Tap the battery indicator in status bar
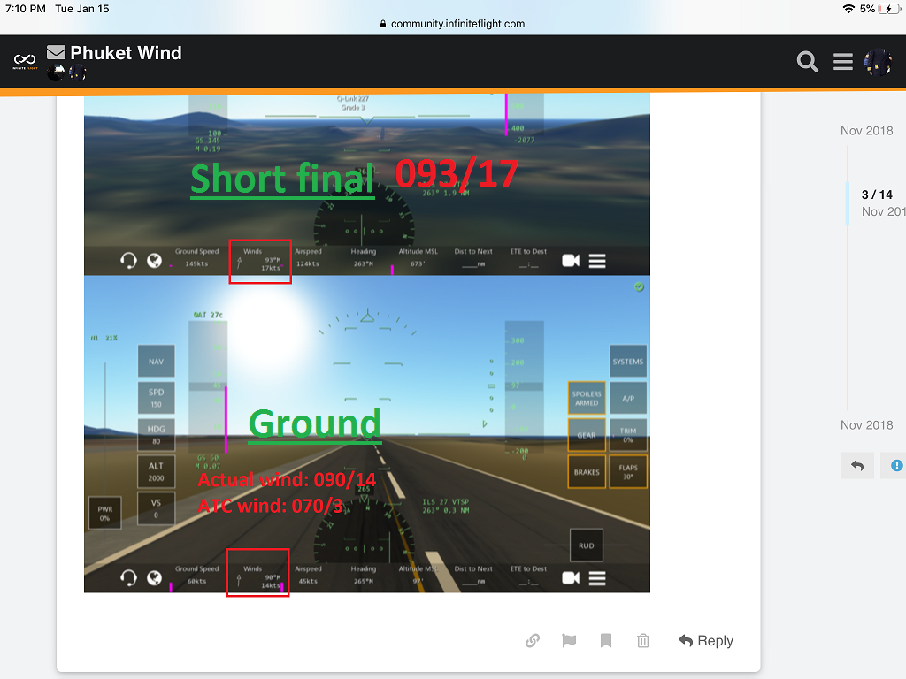The width and height of the screenshot is (906, 679). tap(888, 9)
